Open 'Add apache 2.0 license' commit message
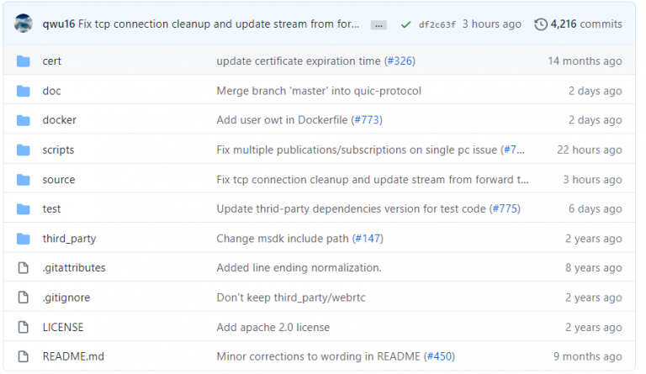The image size is (646, 374). pyautogui.click(x=273, y=327)
